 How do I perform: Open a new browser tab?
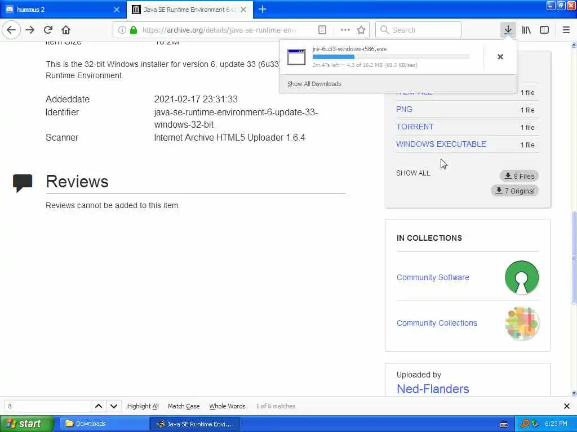click(x=263, y=9)
